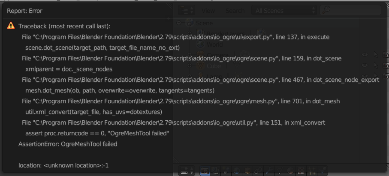Toggle Camera visibility eye icon
Screen dimensions: 389x176
click(x=365, y=55)
